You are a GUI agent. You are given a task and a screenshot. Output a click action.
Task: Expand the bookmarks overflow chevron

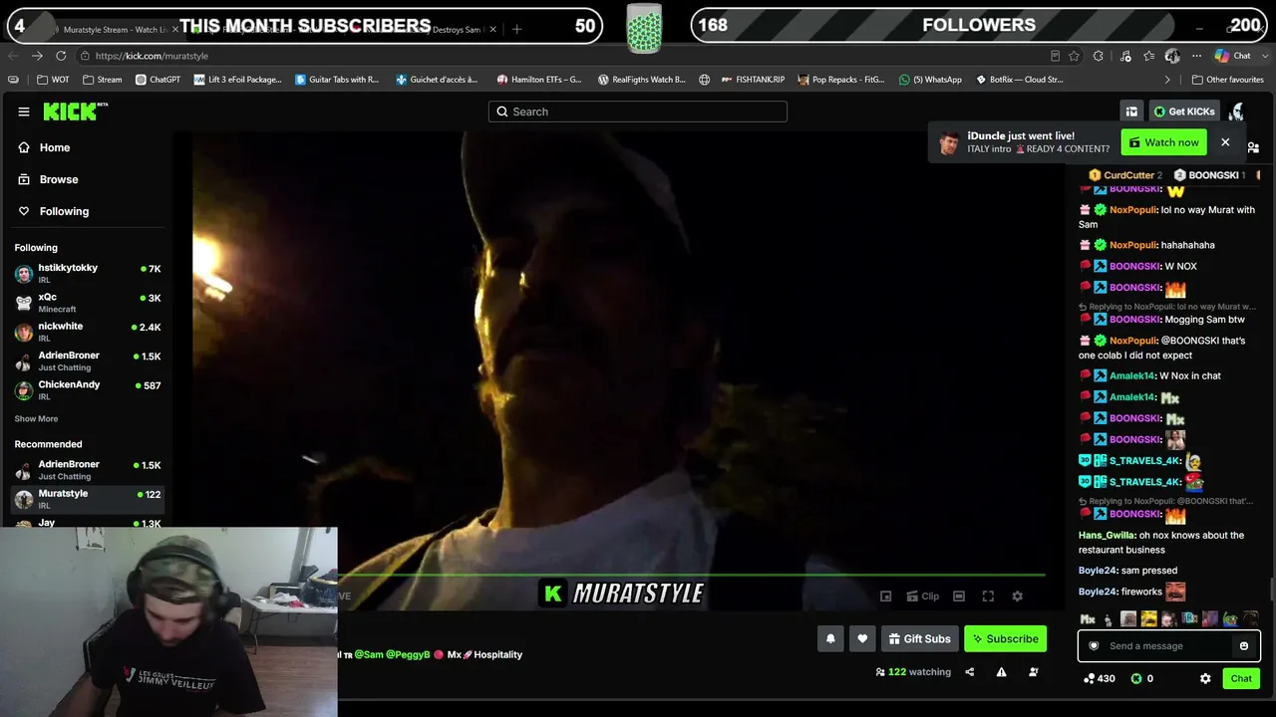[x=1167, y=80]
